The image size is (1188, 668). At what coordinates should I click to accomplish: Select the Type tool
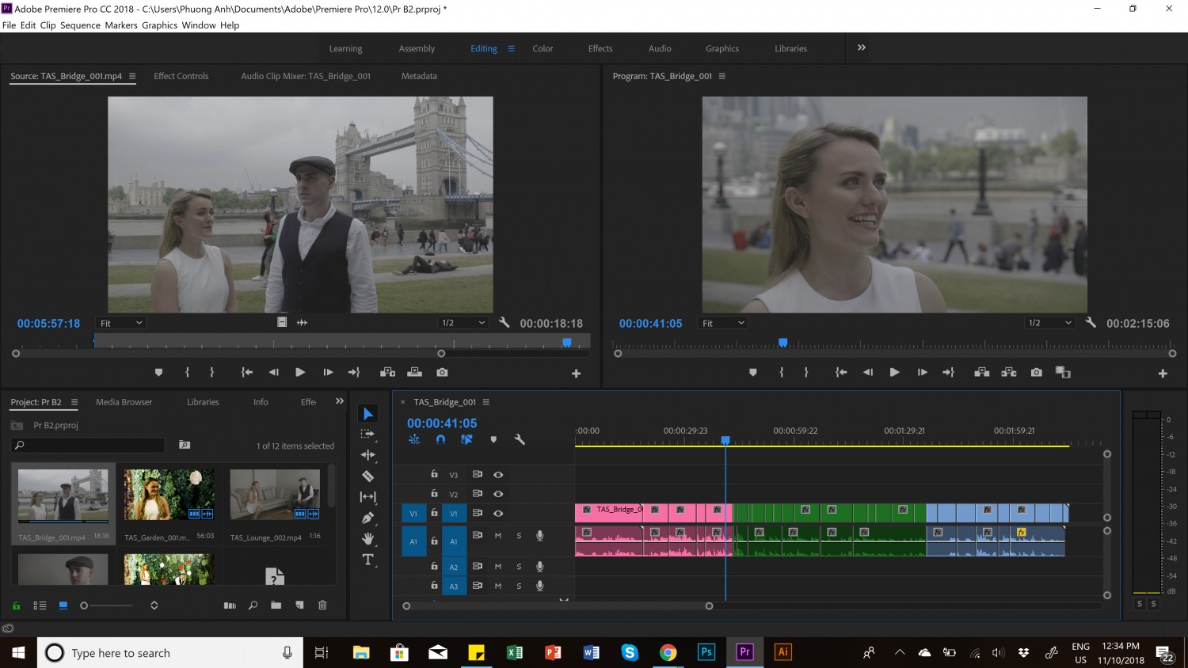tap(367, 560)
